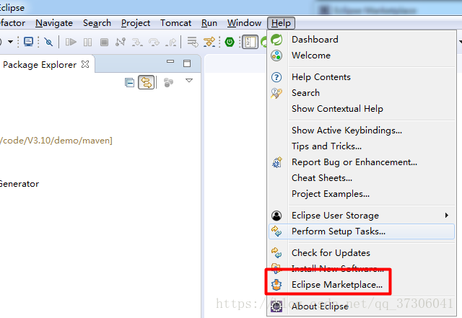
Task: Click the Step Return toolbar icon
Action: point(171,42)
